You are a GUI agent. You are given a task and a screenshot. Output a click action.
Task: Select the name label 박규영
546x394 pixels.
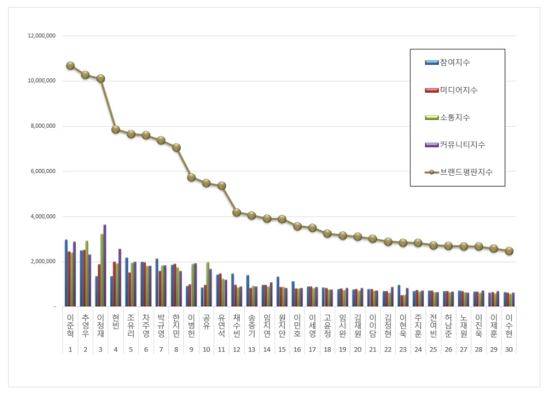[x=161, y=326]
